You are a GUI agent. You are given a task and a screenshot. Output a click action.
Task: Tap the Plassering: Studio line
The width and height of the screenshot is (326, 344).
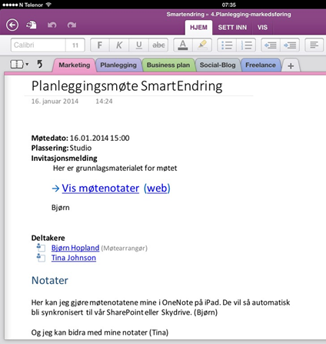pos(62,148)
